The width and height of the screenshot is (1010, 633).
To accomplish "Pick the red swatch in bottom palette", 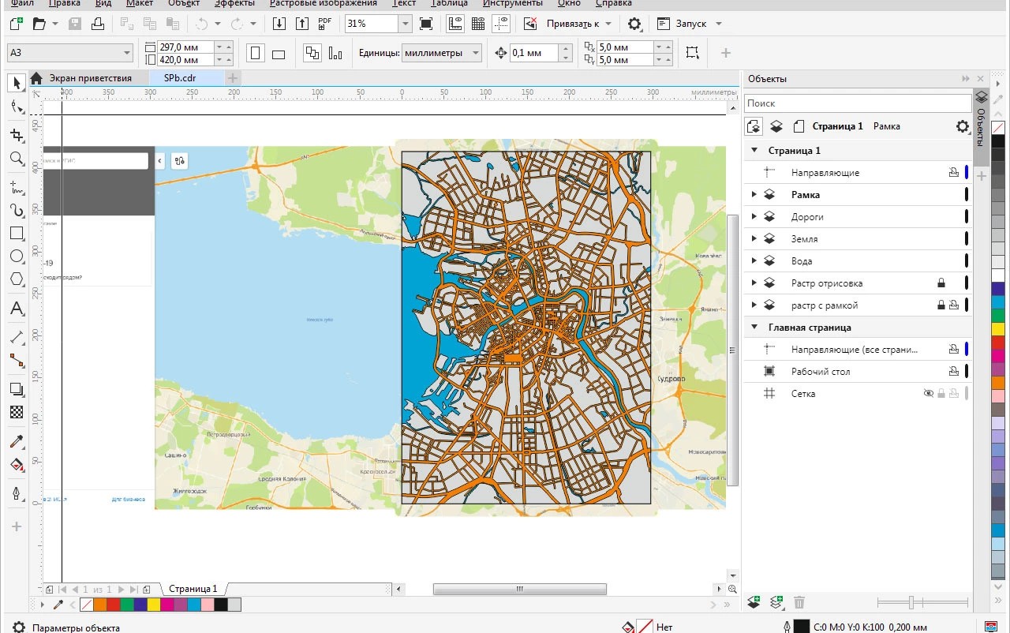I will [113, 605].
